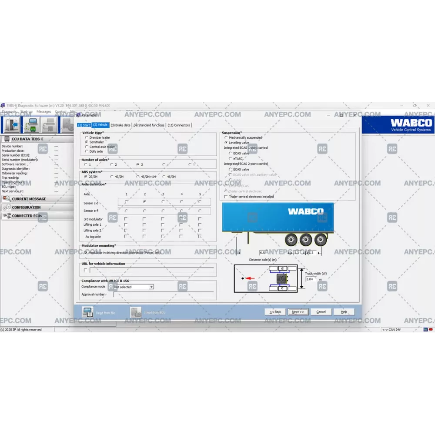
Task: Check the URL for vehicle information checkbox
Action: pos(85,270)
